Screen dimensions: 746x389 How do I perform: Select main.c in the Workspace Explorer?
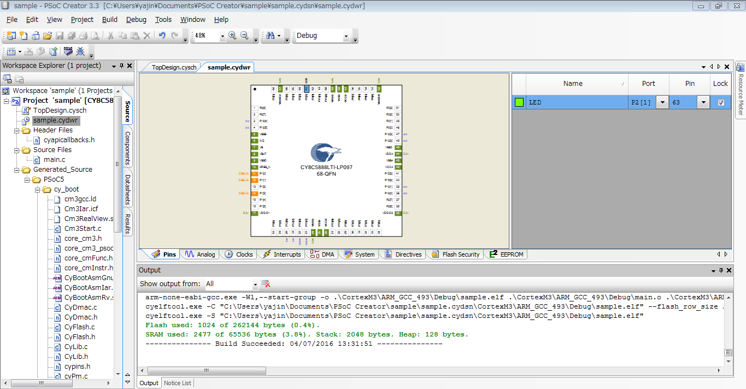tap(55, 160)
